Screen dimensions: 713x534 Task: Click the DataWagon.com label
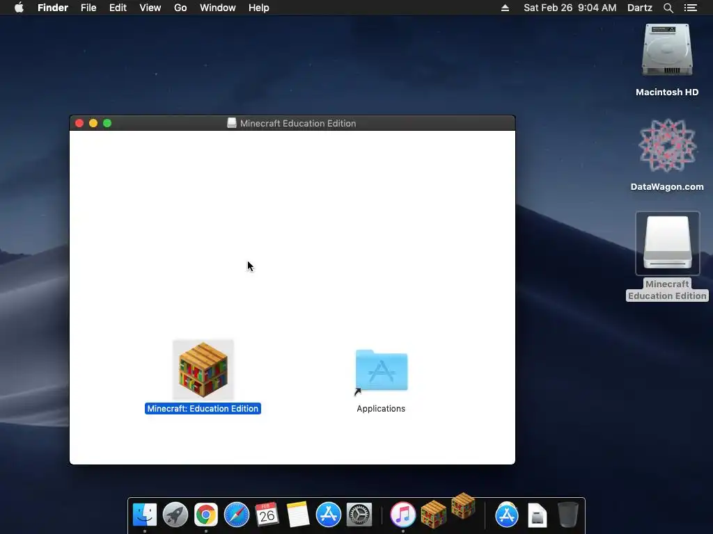[667, 186]
